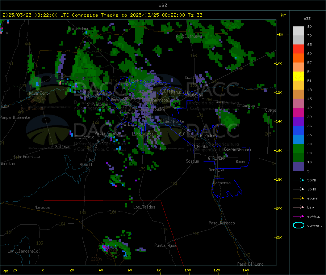Click the 'Guico' map label

tap(221, 102)
